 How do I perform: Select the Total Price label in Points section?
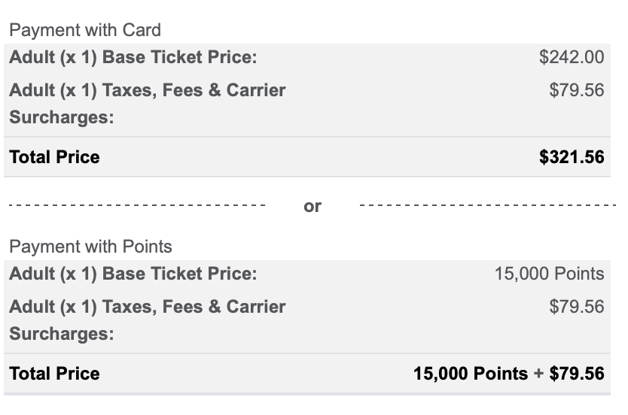click(54, 374)
